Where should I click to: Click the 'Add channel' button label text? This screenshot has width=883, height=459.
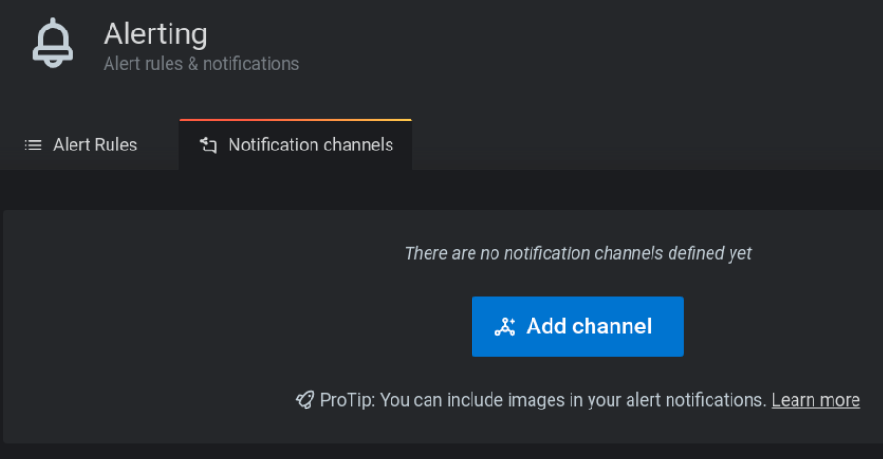589,327
